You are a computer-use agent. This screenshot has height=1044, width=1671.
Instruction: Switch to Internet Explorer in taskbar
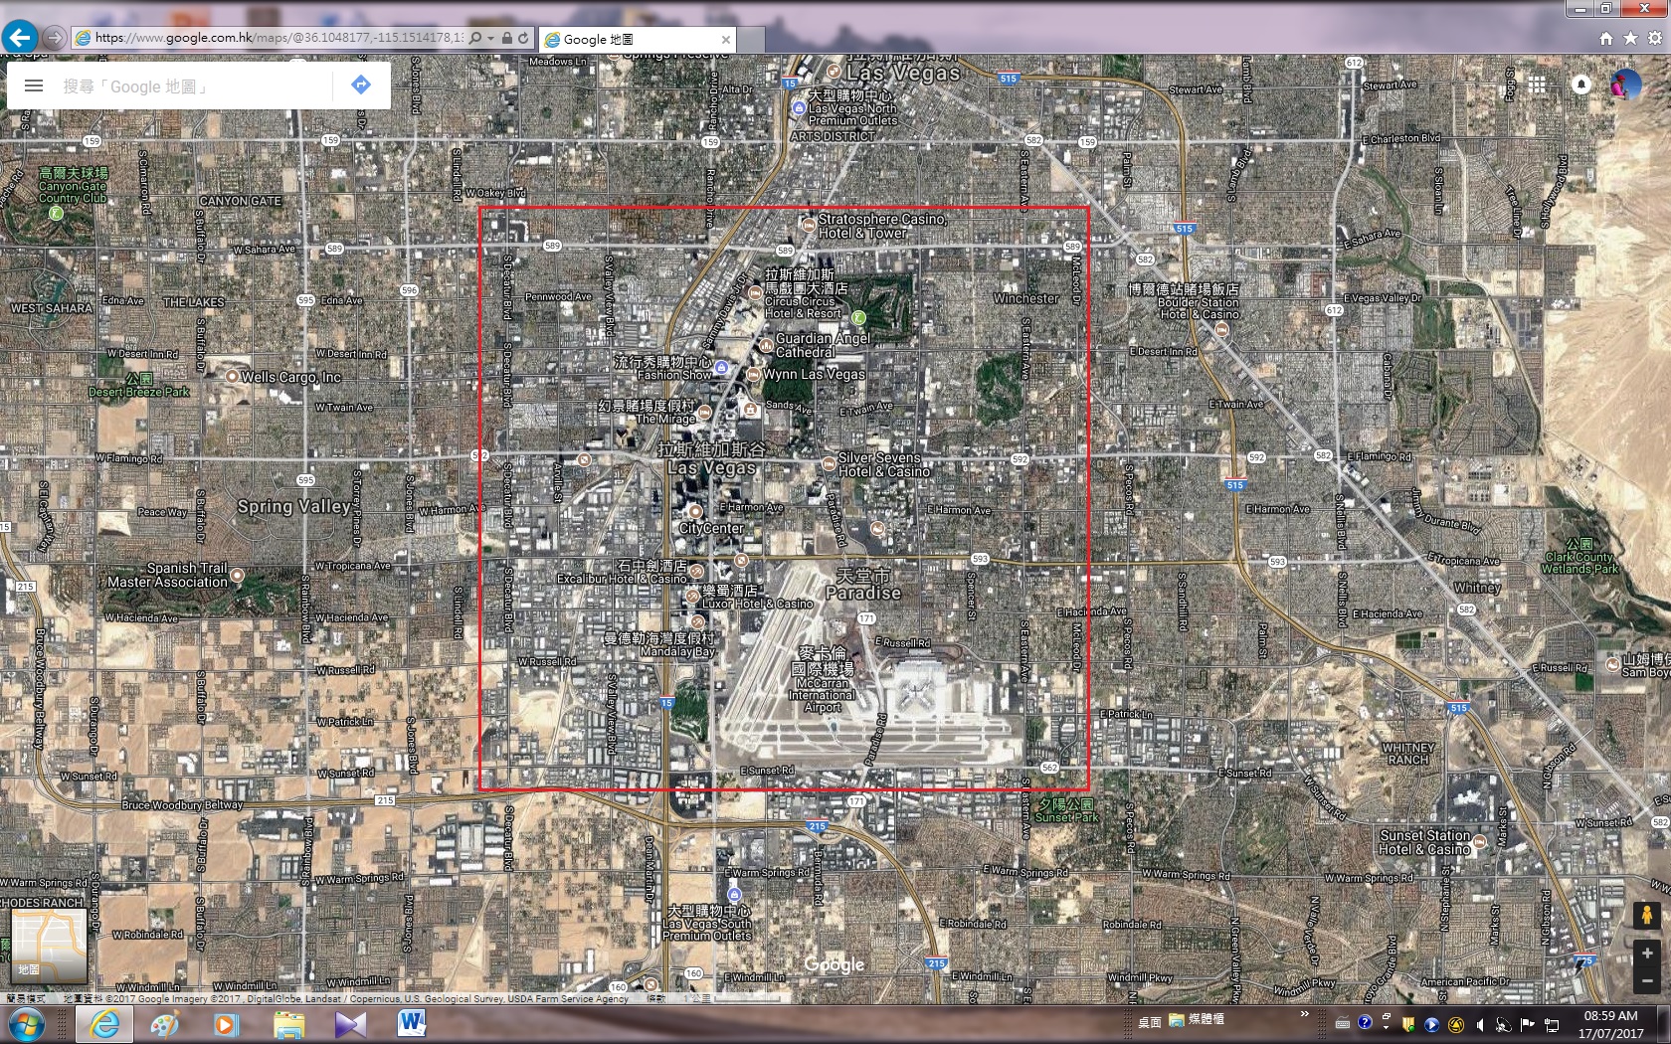[x=103, y=1023]
